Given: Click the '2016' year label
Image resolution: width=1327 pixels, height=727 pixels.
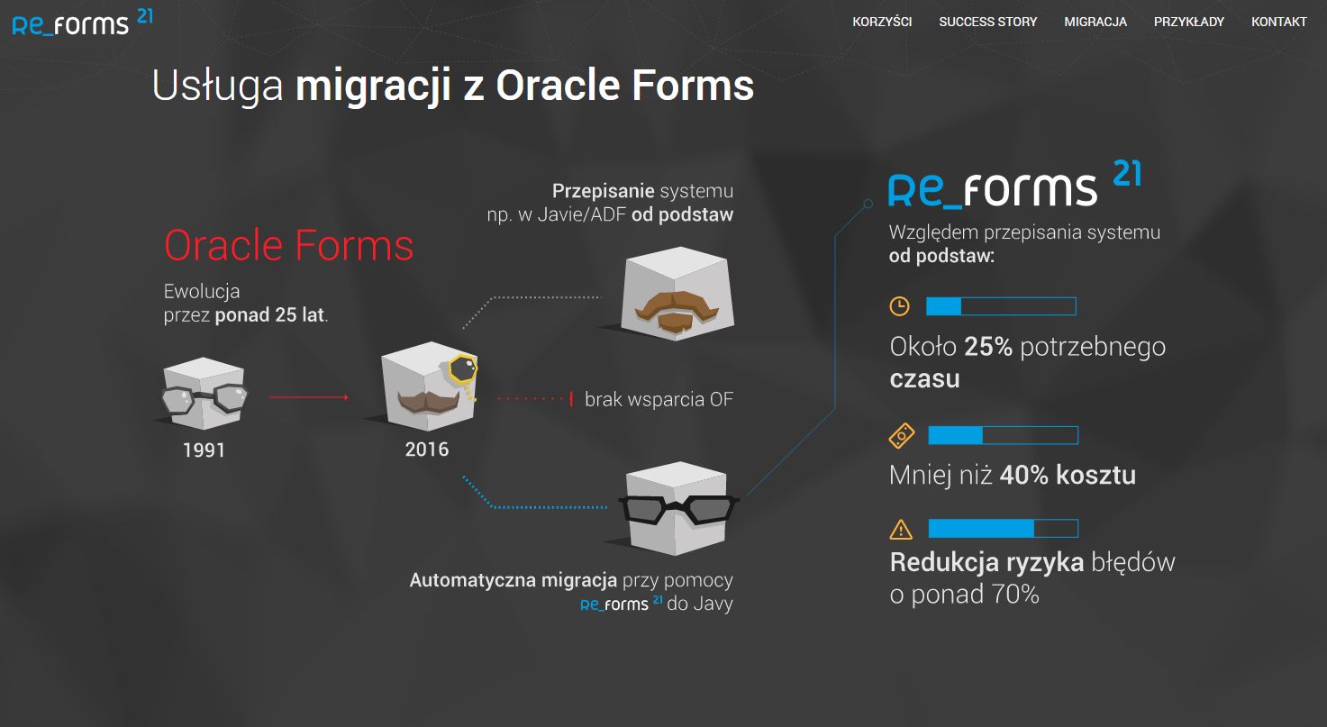Looking at the screenshot, I should 427,450.
